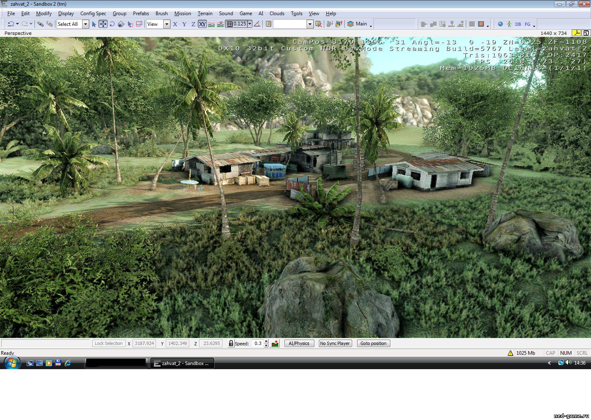
Task: Click the Redo arrow icon
Action: (x=25, y=24)
